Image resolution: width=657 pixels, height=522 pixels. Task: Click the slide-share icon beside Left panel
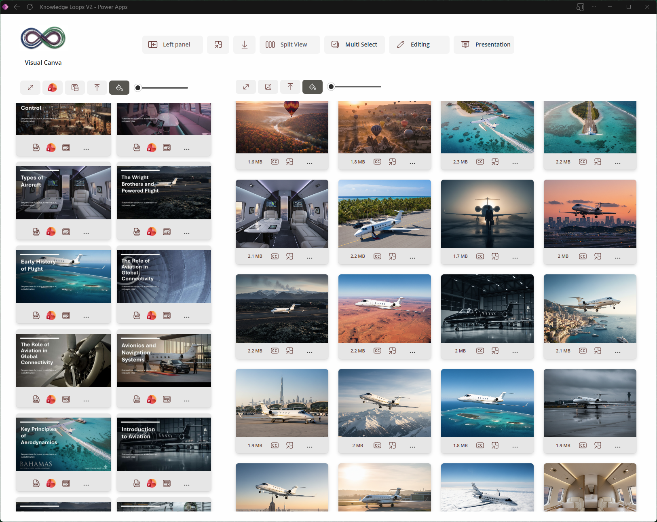(218, 45)
